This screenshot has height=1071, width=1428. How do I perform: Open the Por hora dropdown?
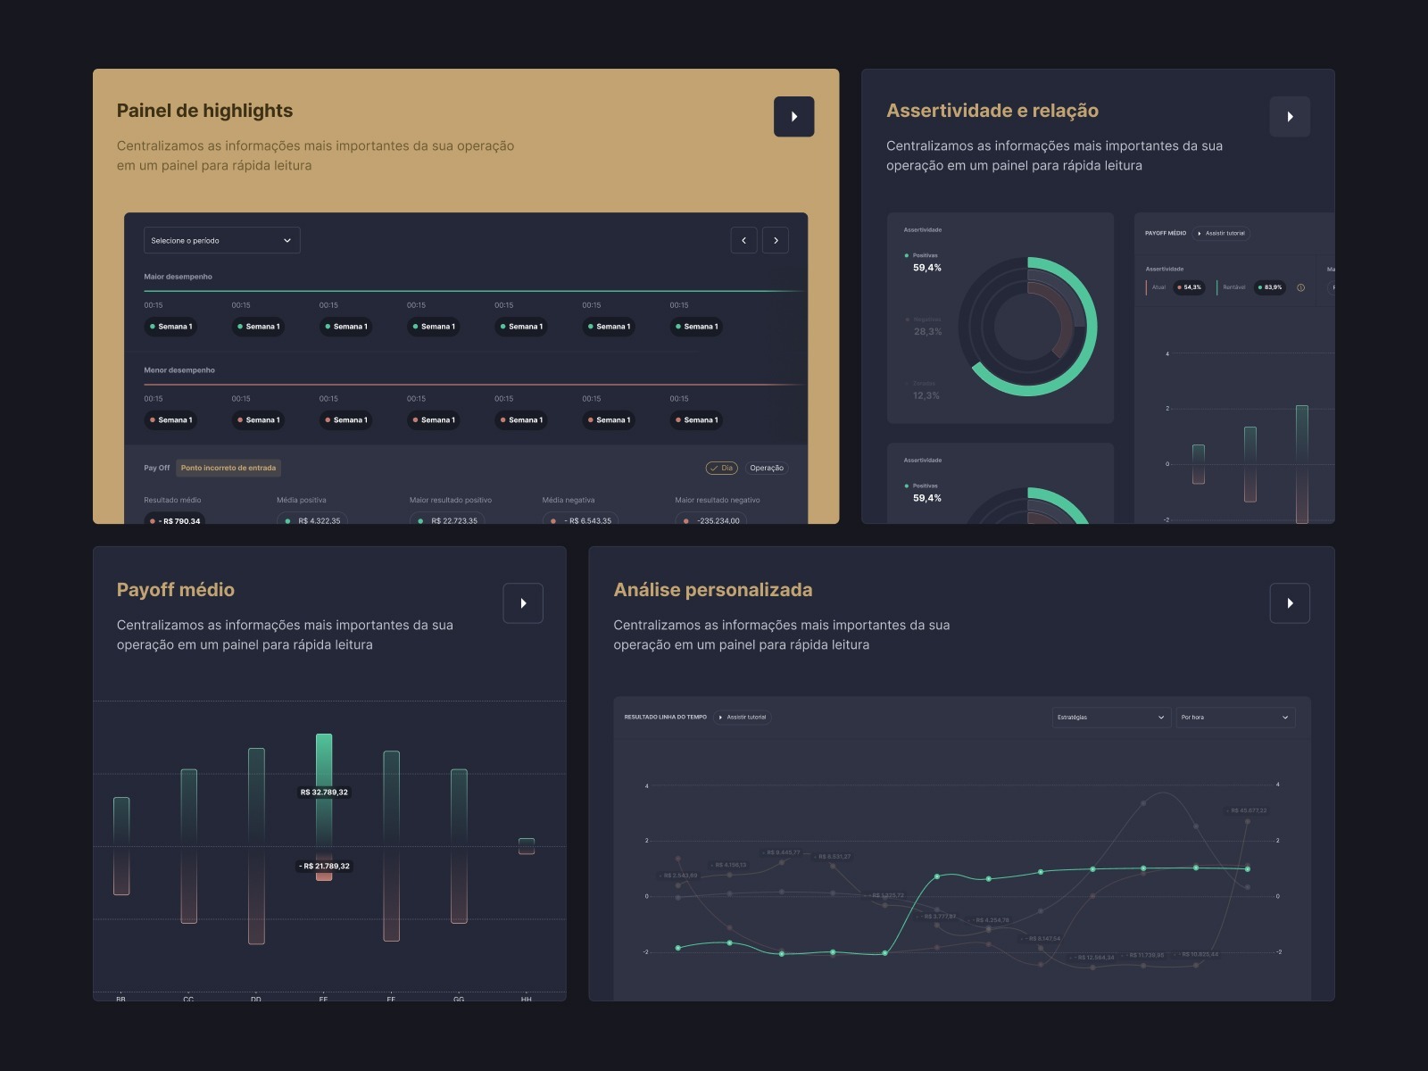click(x=1235, y=718)
